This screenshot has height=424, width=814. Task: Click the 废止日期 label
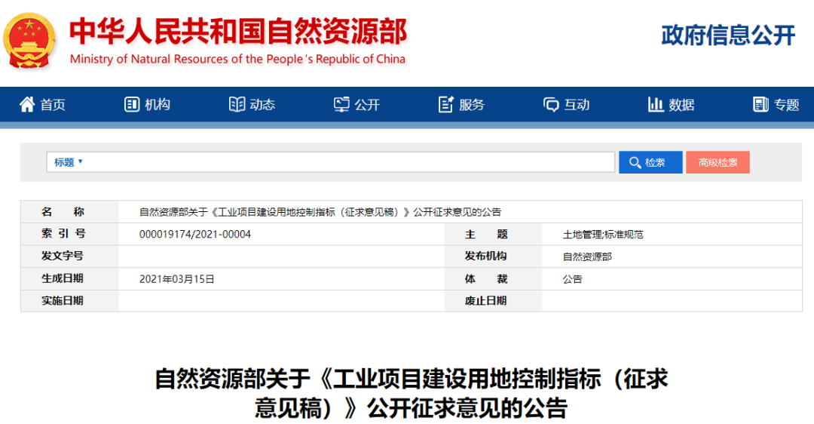click(486, 301)
